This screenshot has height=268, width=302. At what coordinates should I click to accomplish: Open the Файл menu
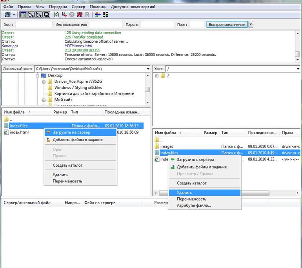pos(8,7)
